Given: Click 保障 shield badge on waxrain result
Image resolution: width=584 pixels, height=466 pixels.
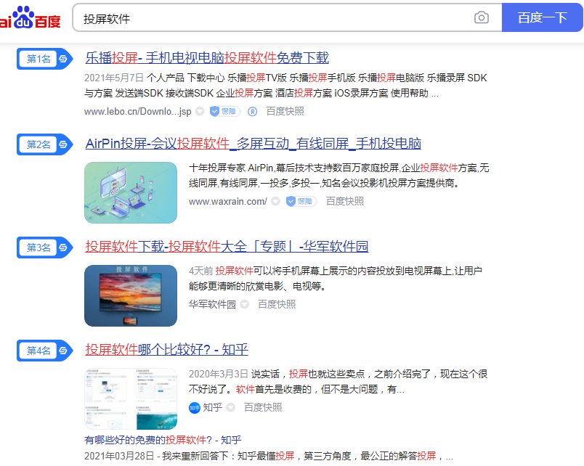Looking at the screenshot, I should pos(301,201).
